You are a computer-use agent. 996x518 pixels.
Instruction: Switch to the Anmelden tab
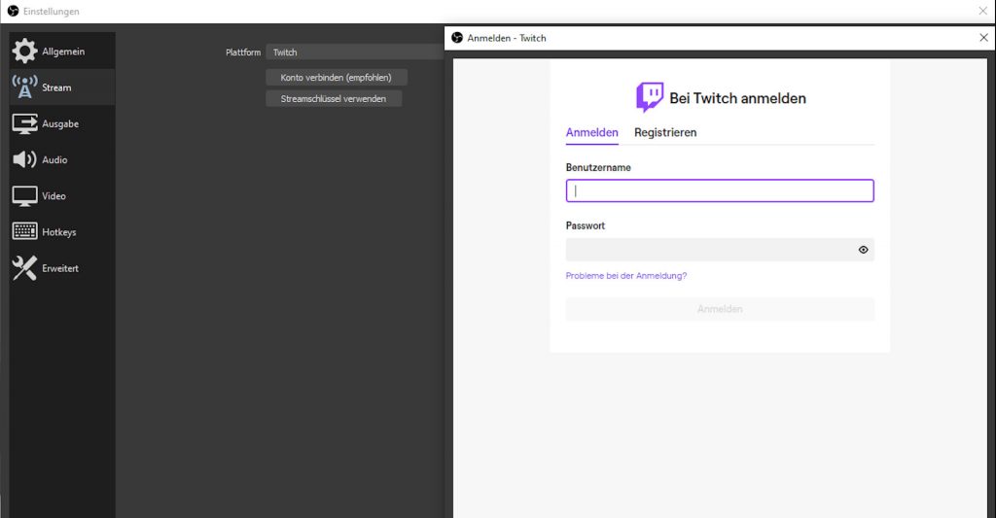pos(592,132)
